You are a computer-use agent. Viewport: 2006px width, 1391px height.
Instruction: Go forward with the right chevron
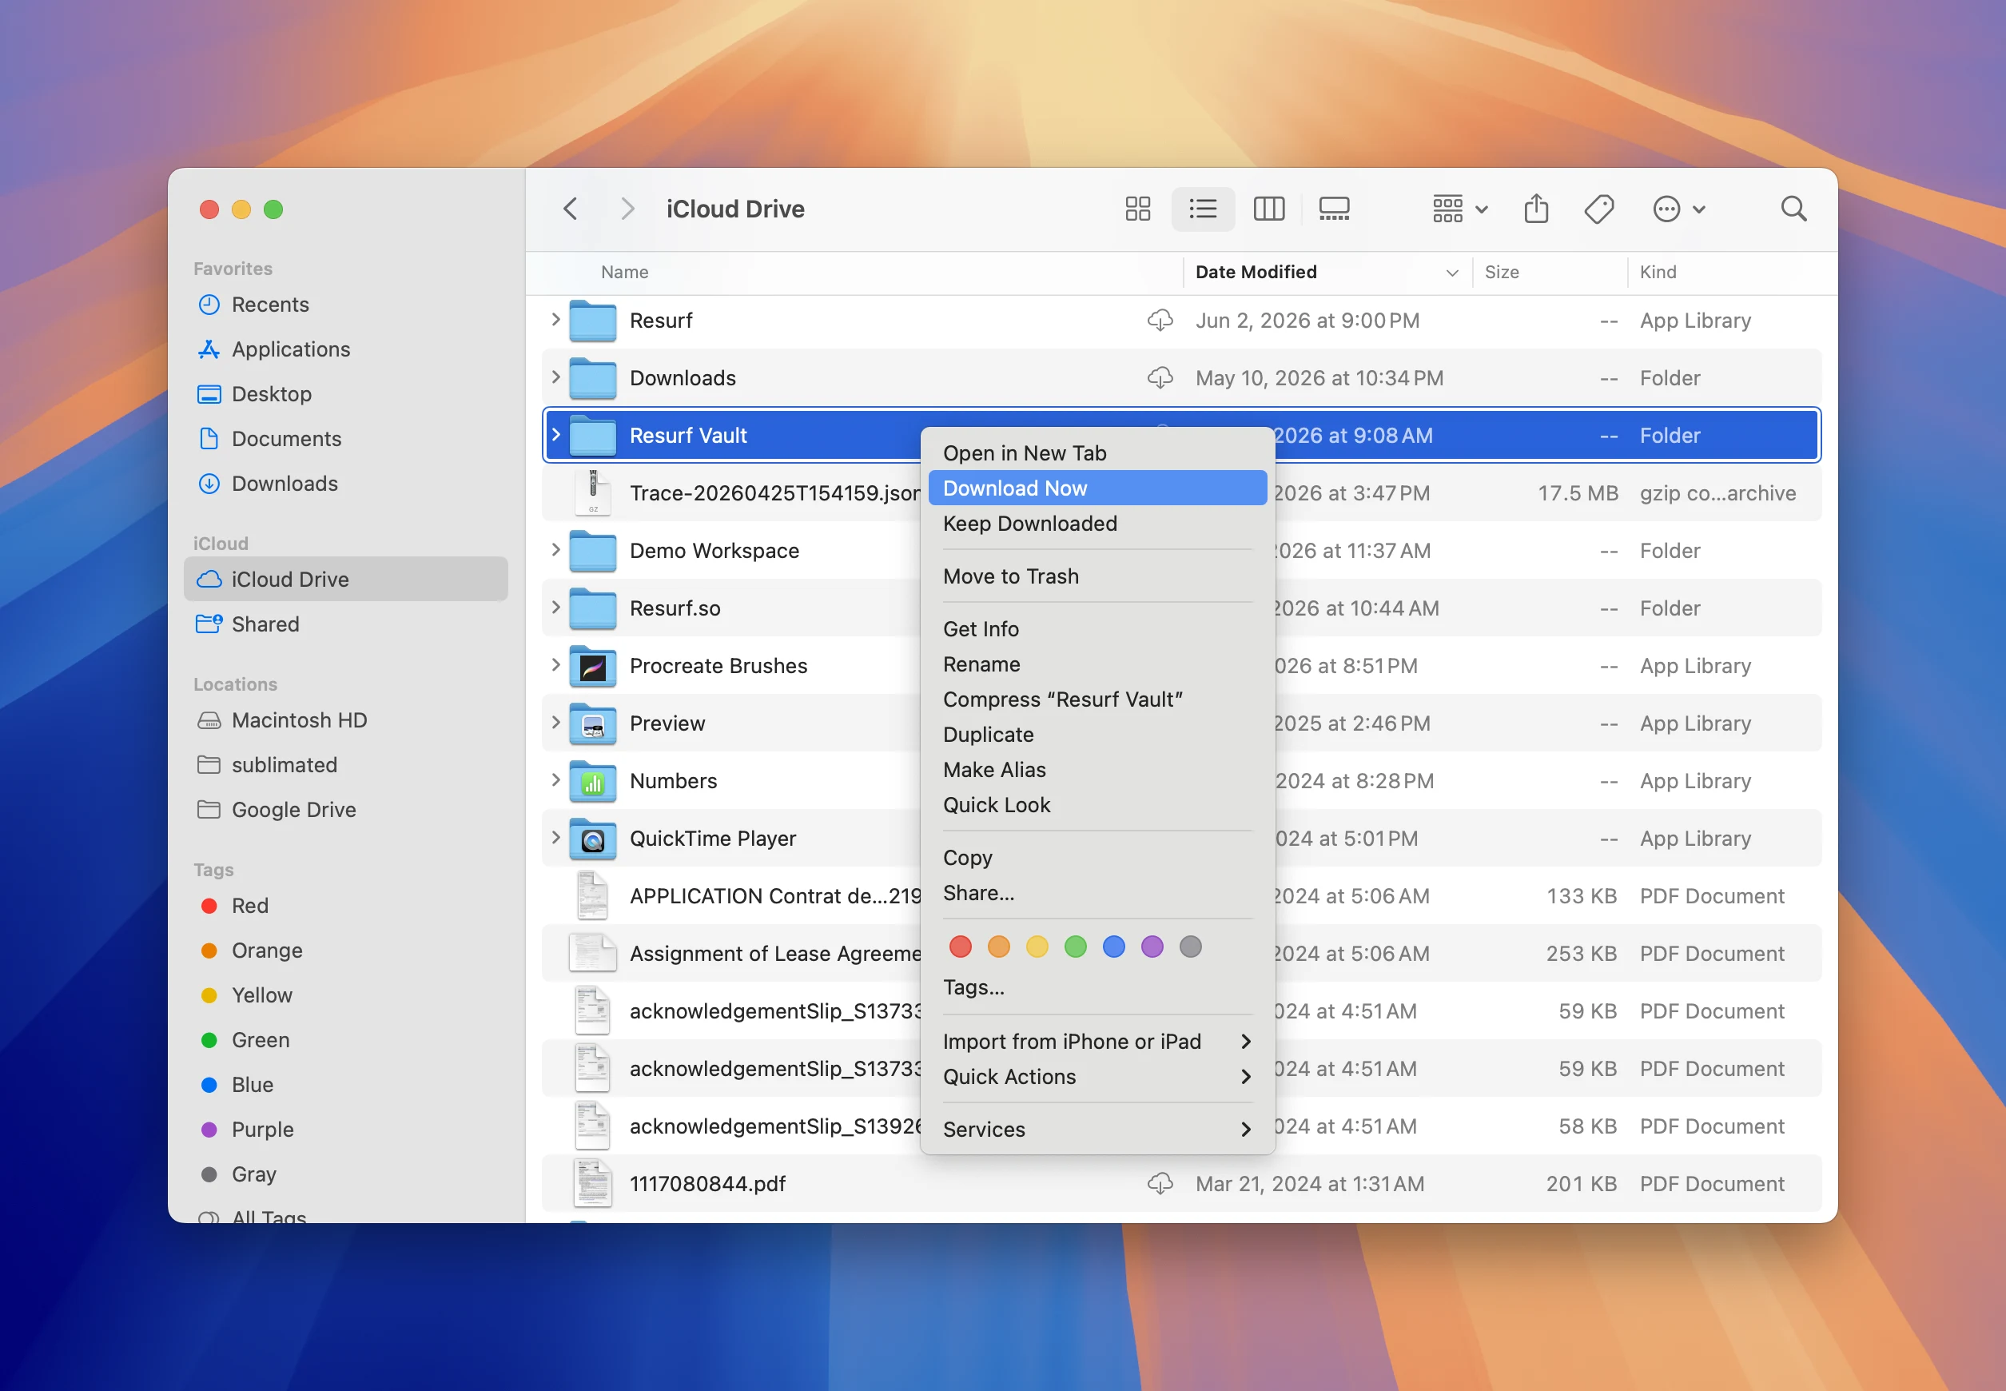(627, 209)
